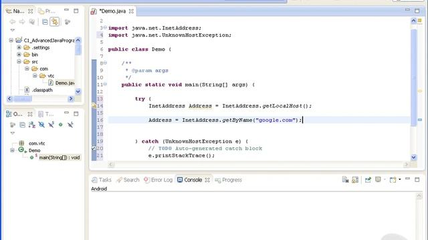Click the Navigator toolbar icon right of Link with Editor
428x240 pixels.
tap(68, 21)
